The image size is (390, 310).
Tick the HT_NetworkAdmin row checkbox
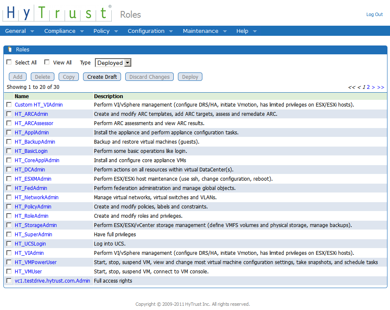click(x=9, y=197)
